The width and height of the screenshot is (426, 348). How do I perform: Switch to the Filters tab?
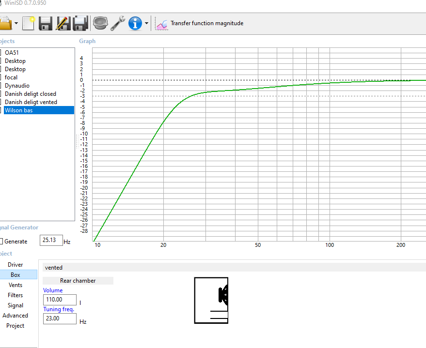pyautogui.click(x=15, y=295)
